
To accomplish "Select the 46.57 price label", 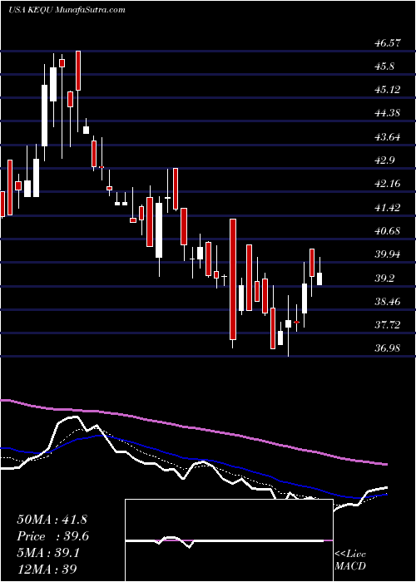I will tap(387, 43).
